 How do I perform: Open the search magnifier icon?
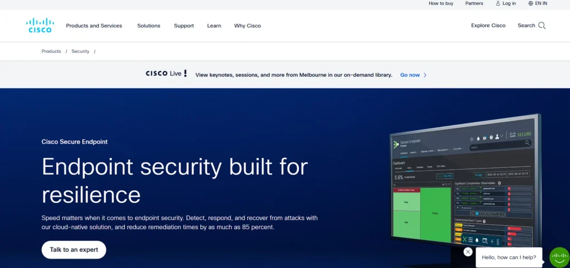pos(542,26)
